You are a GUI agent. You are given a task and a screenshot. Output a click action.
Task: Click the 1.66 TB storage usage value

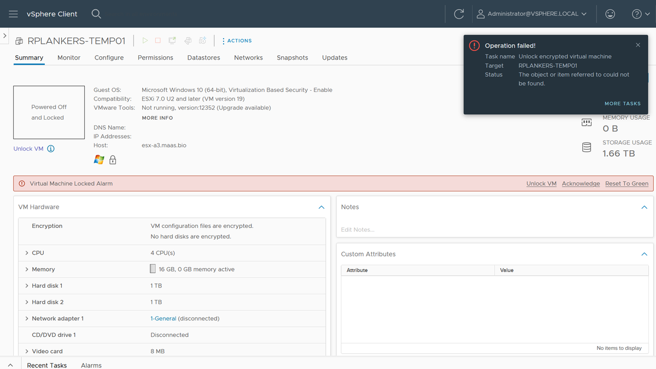coord(619,154)
